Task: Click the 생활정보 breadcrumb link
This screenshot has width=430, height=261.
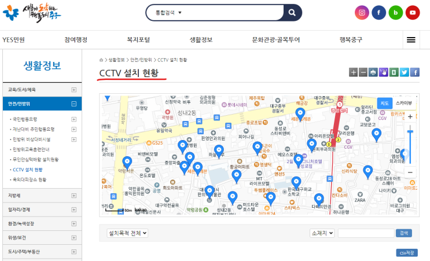Action: [x=116, y=60]
